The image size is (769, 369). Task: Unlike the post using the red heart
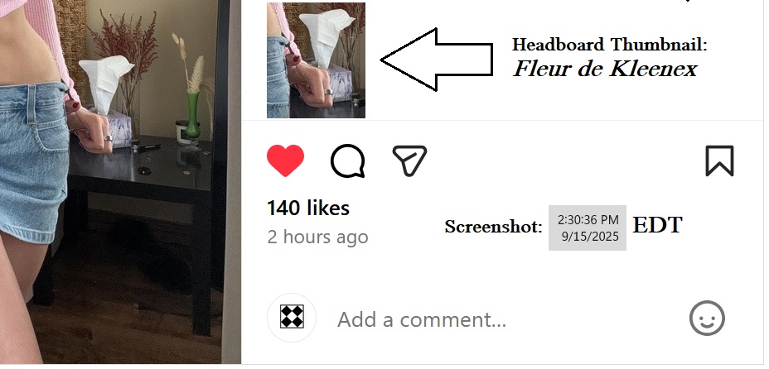click(285, 161)
